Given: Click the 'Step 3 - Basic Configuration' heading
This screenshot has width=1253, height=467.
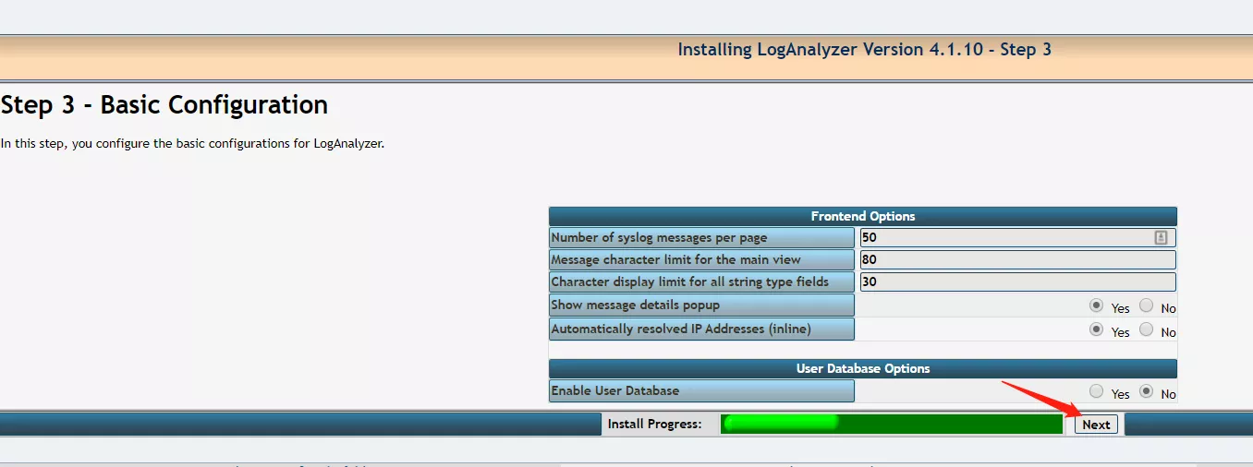Looking at the screenshot, I should click(x=164, y=105).
